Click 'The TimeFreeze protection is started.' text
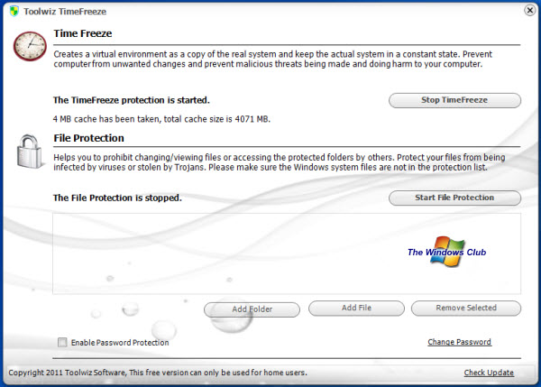Image resolution: width=541 pixels, height=387 pixels. tap(132, 100)
